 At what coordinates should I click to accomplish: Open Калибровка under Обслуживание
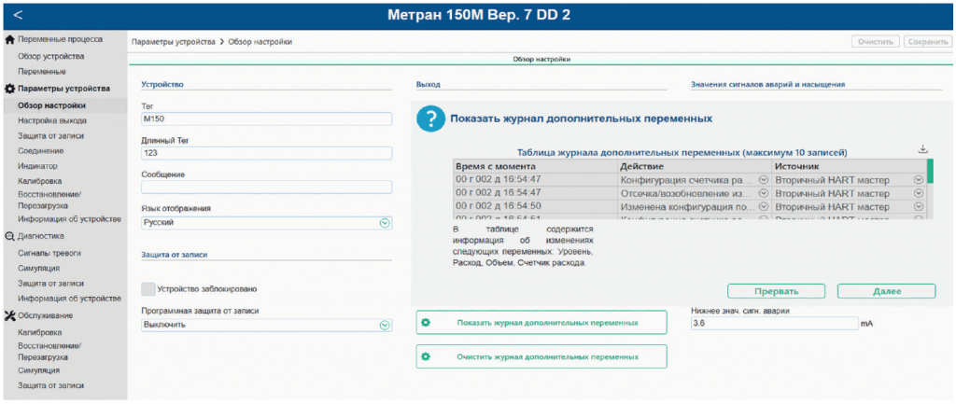pyautogui.click(x=39, y=333)
